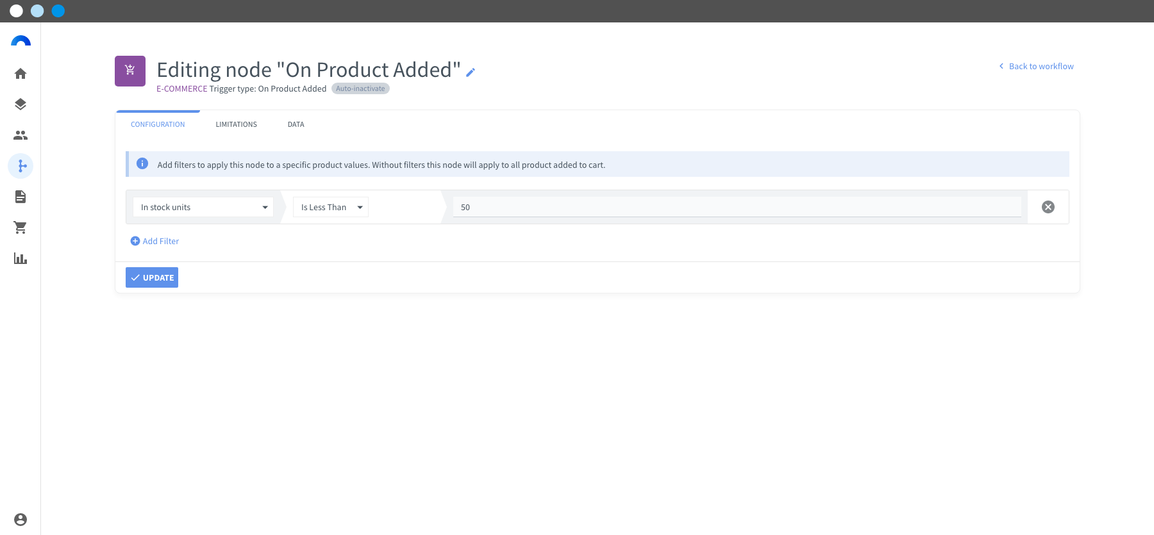Image resolution: width=1154 pixels, height=535 pixels.
Task: Click the purple e-commerce cart node icon
Action: [x=130, y=71]
